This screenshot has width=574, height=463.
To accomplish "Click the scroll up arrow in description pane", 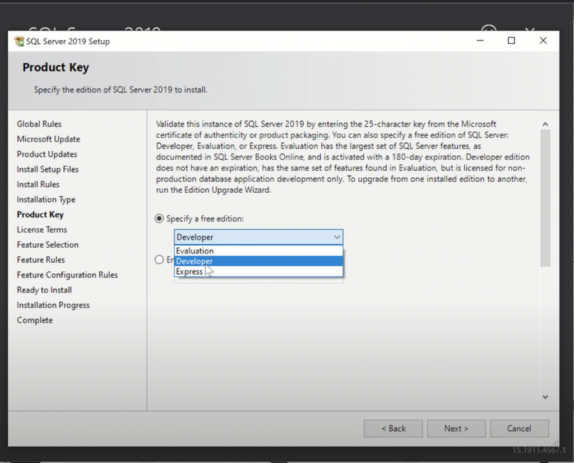I will pos(545,124).
